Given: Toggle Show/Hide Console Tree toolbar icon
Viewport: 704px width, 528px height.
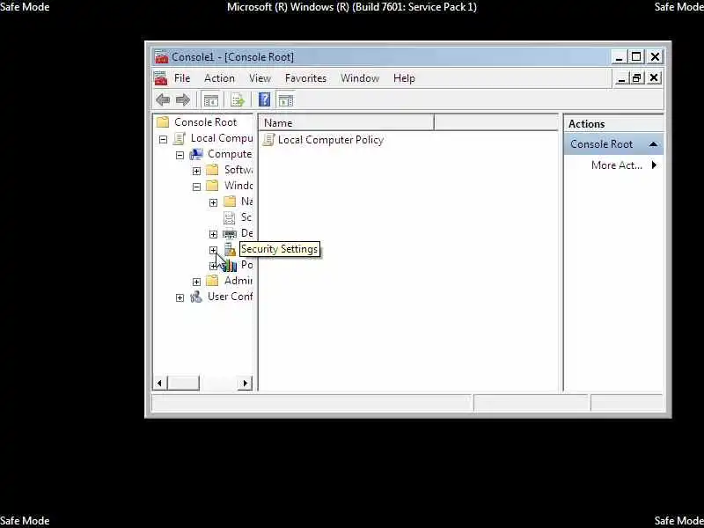Looking at the screenshot, I should click(210, 100).
